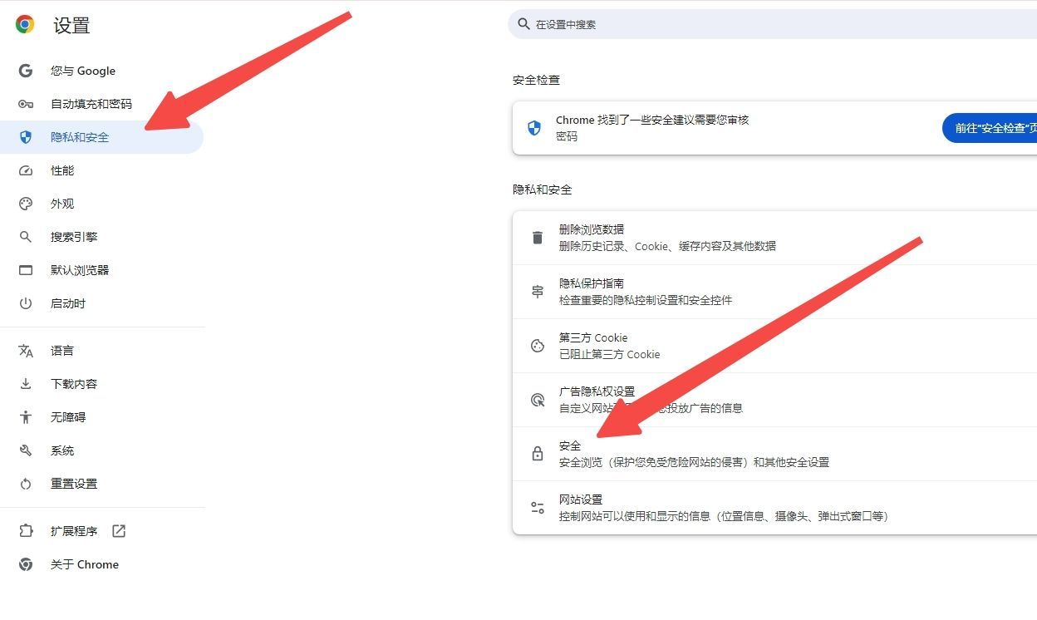Click the Chrome logo beside 设置
This screenshot has height=620, width=1037.
[x=25, y=25]
